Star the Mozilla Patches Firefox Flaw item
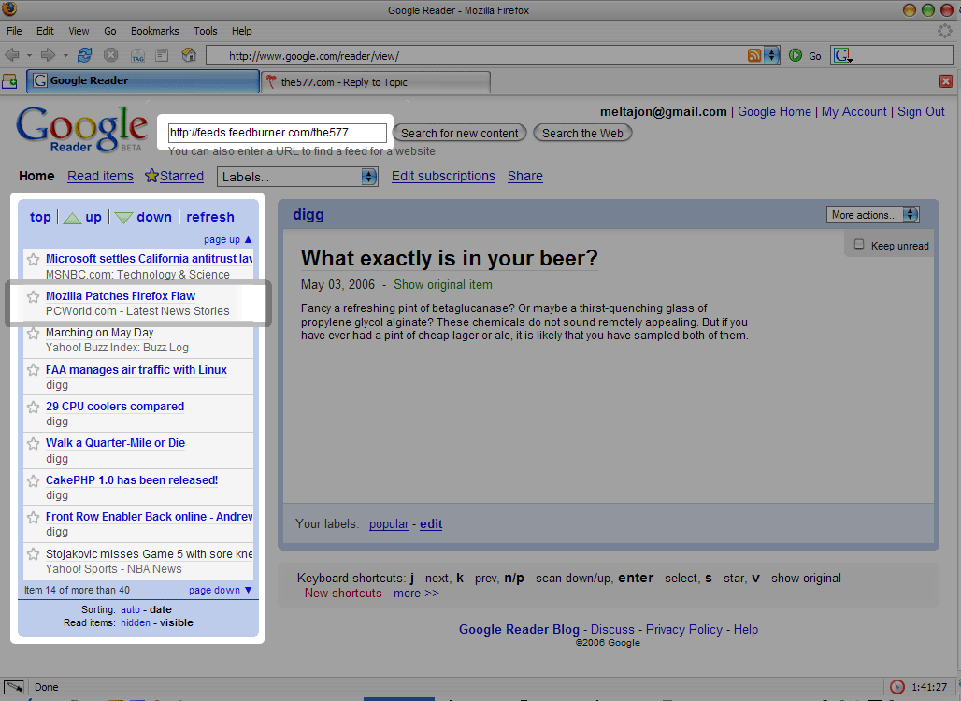This screenshot has height=701, width=961. pos(34,297)
